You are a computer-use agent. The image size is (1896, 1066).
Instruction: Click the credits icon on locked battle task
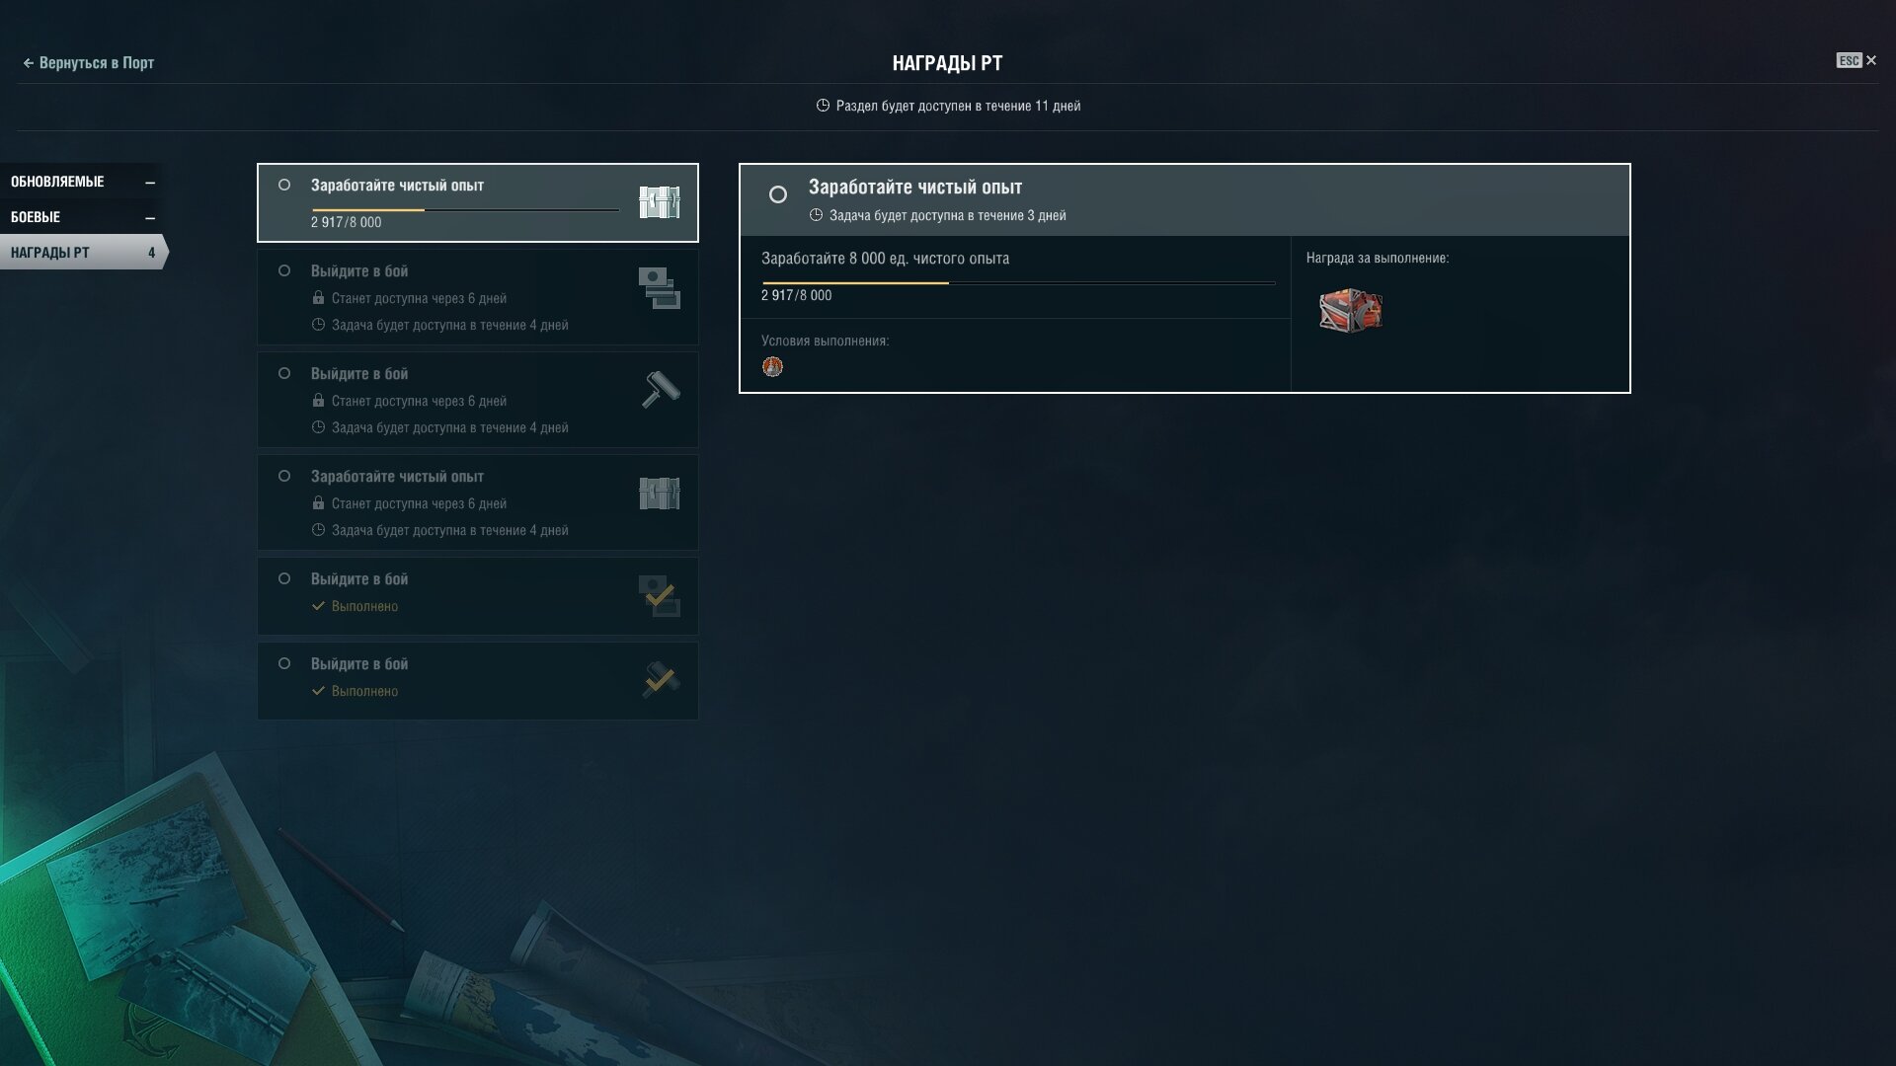[x=659, y=288]
